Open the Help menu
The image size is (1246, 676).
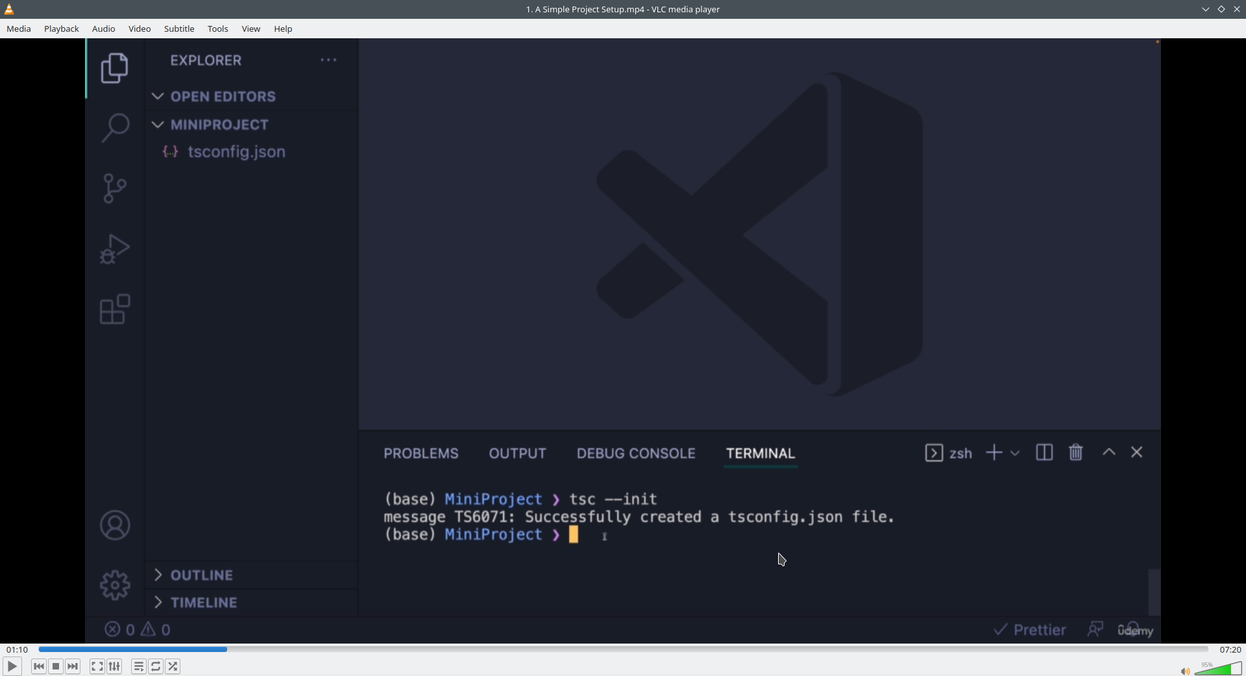(283, 29)
